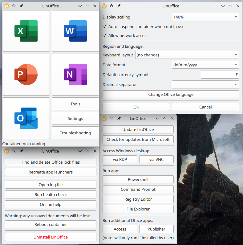
Task: Open Settings from main launcher
Action: click(75, 118)
